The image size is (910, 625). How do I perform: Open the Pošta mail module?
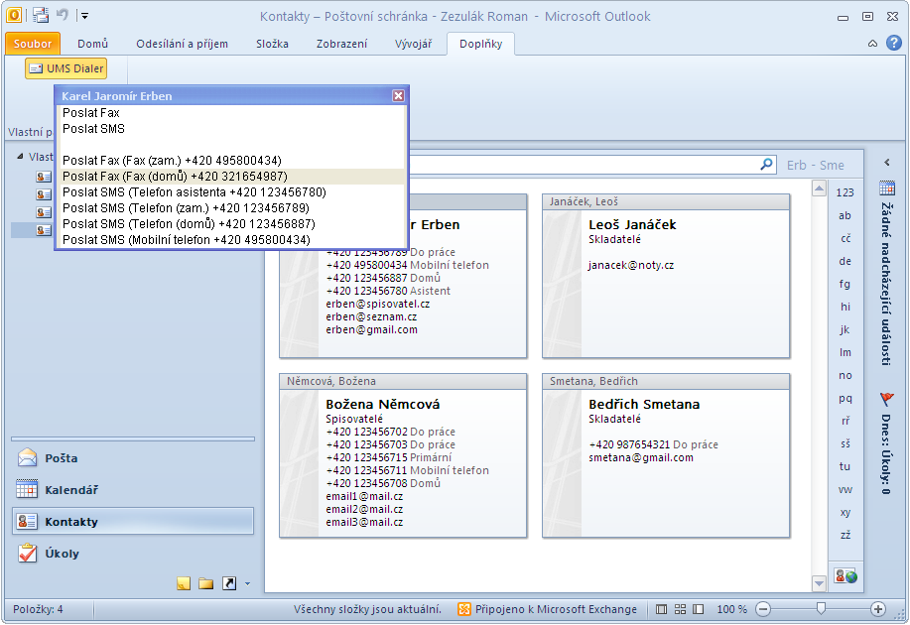[132, 458]
